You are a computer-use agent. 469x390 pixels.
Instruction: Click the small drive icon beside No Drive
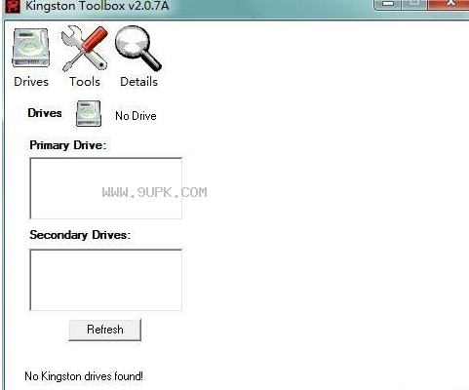point(89,113)
